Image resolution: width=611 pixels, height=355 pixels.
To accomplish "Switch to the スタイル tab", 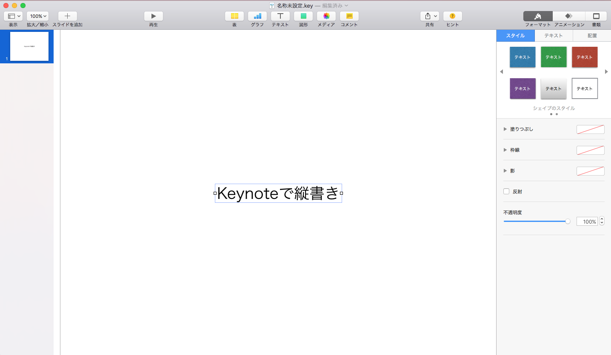I will coord(515,36).
